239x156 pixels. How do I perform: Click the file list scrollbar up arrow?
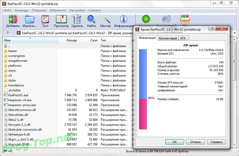[234, 40]
